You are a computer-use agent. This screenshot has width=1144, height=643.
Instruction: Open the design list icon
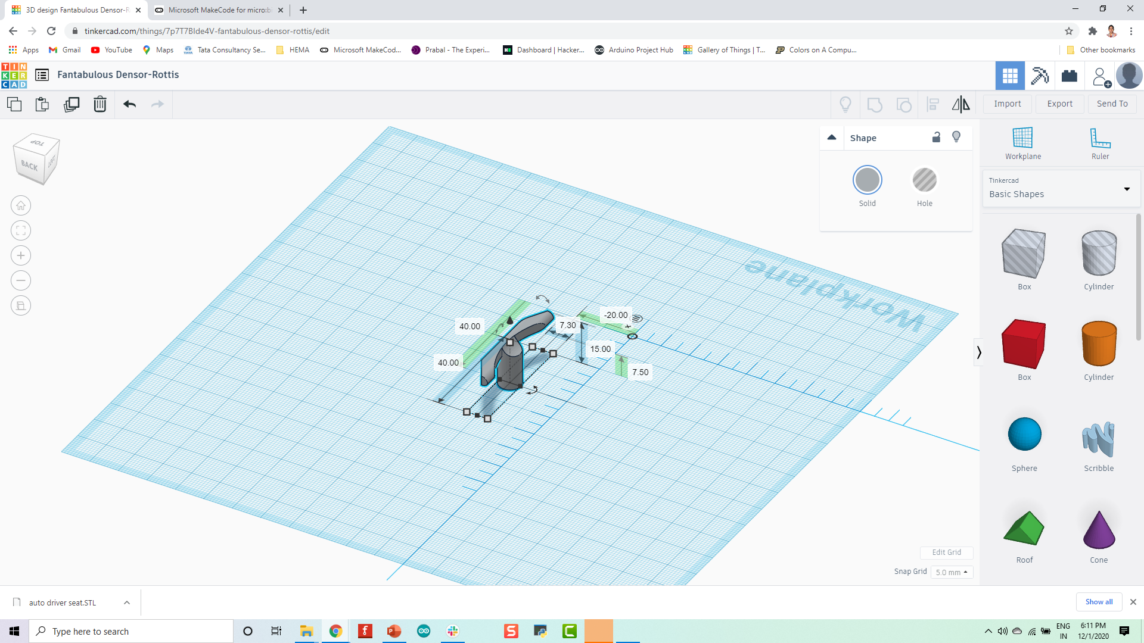pos(42,75)
